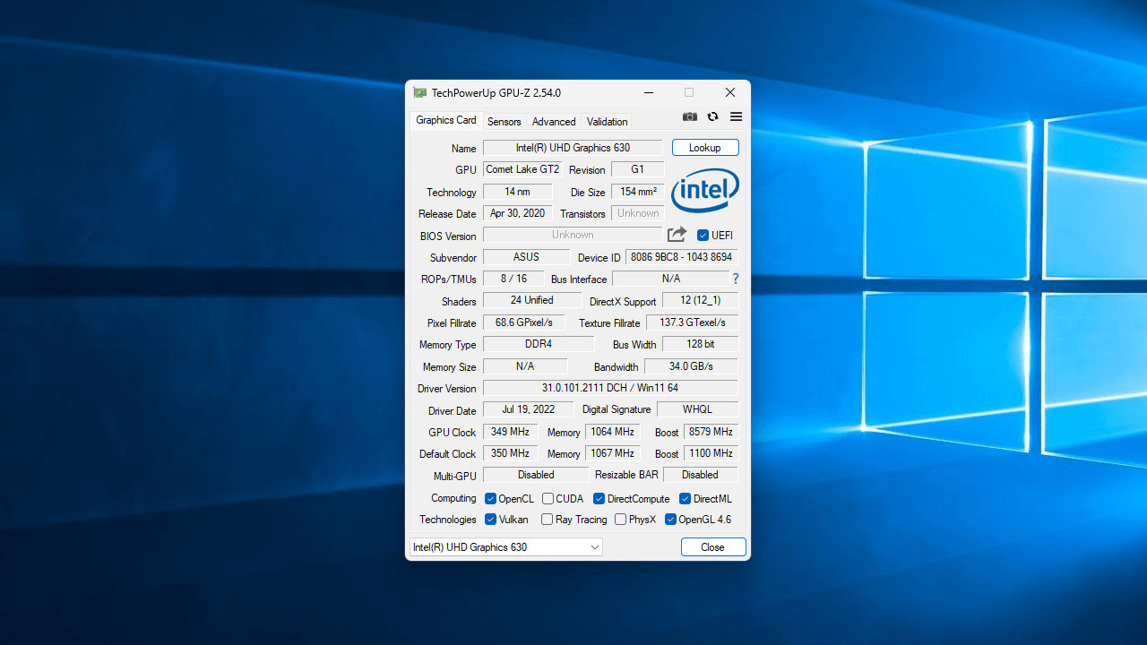1147x645 pixels.
Task: Click the Name field Intel(R) UHD Graphics 630
Action: click(x=573, y=148)
